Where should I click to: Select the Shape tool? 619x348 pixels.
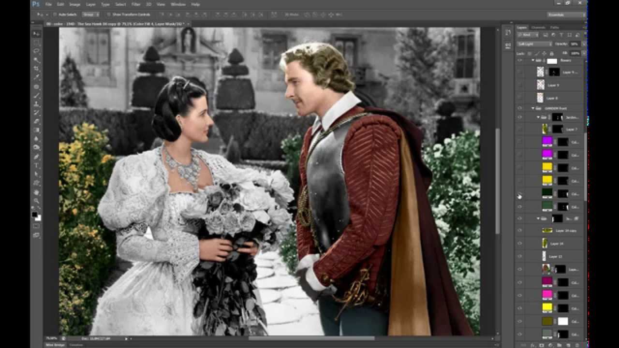pyautogui.click(x=36, y=183)
